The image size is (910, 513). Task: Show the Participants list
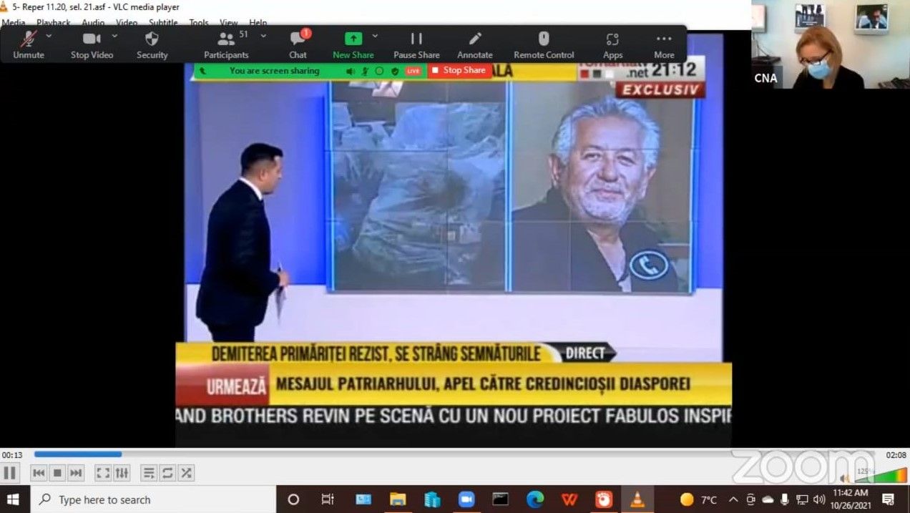pos(225,44)
